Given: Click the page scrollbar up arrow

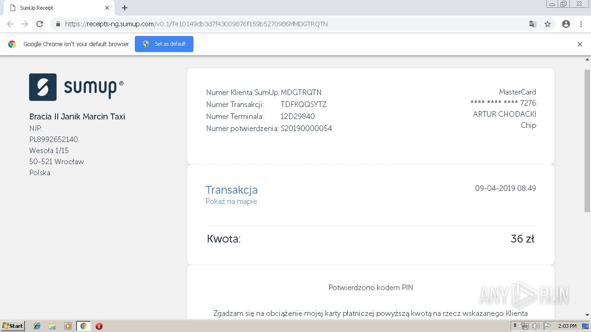Looking at the screenshot, I should (x=587, y=60).
